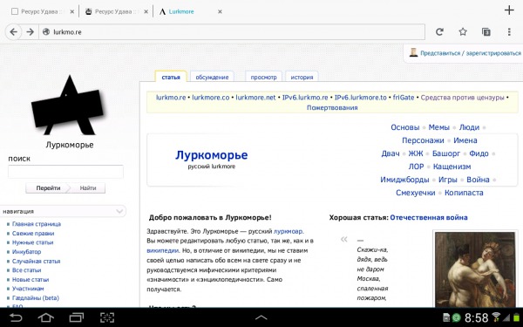Open the Башорг category link
The image size is (523, 327).
tap(446, 153)
